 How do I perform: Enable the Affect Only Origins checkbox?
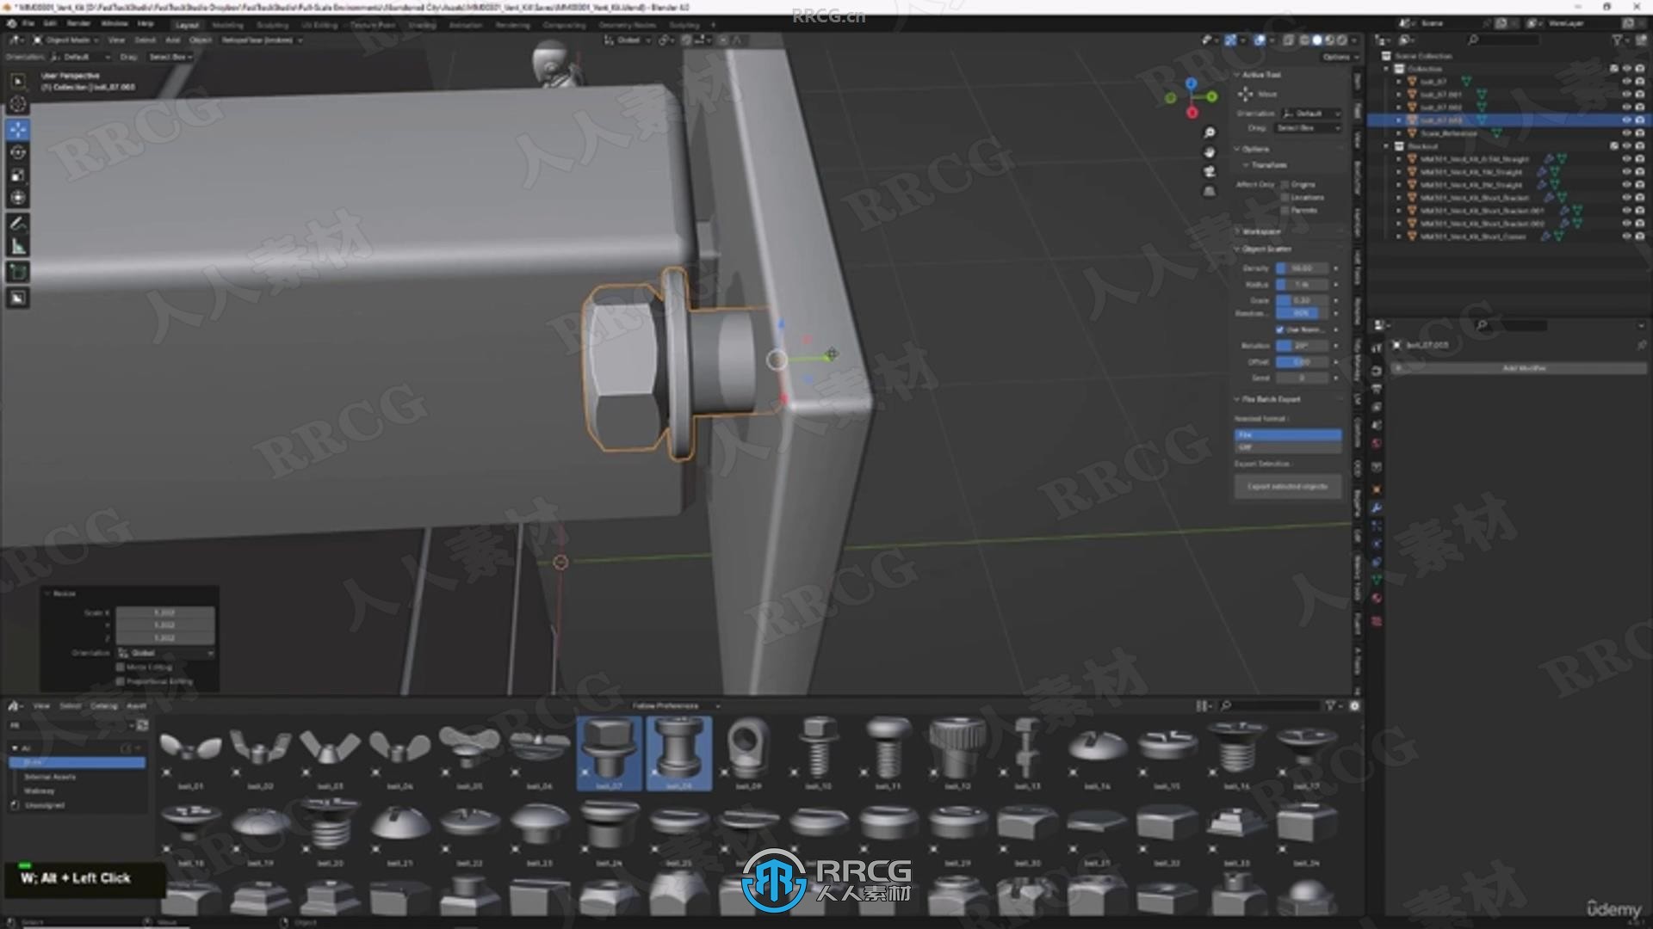[x=1285, y=185]
